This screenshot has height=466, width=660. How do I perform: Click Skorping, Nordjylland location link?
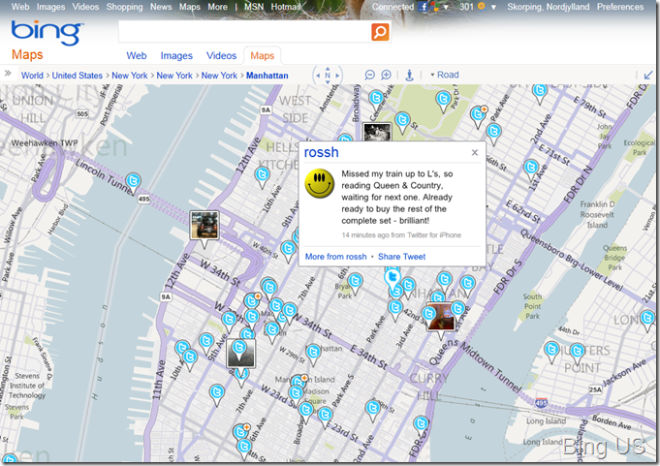[548, 7]
